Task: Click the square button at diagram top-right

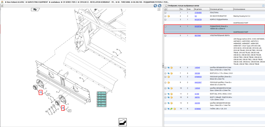Action: click(159, 10)
